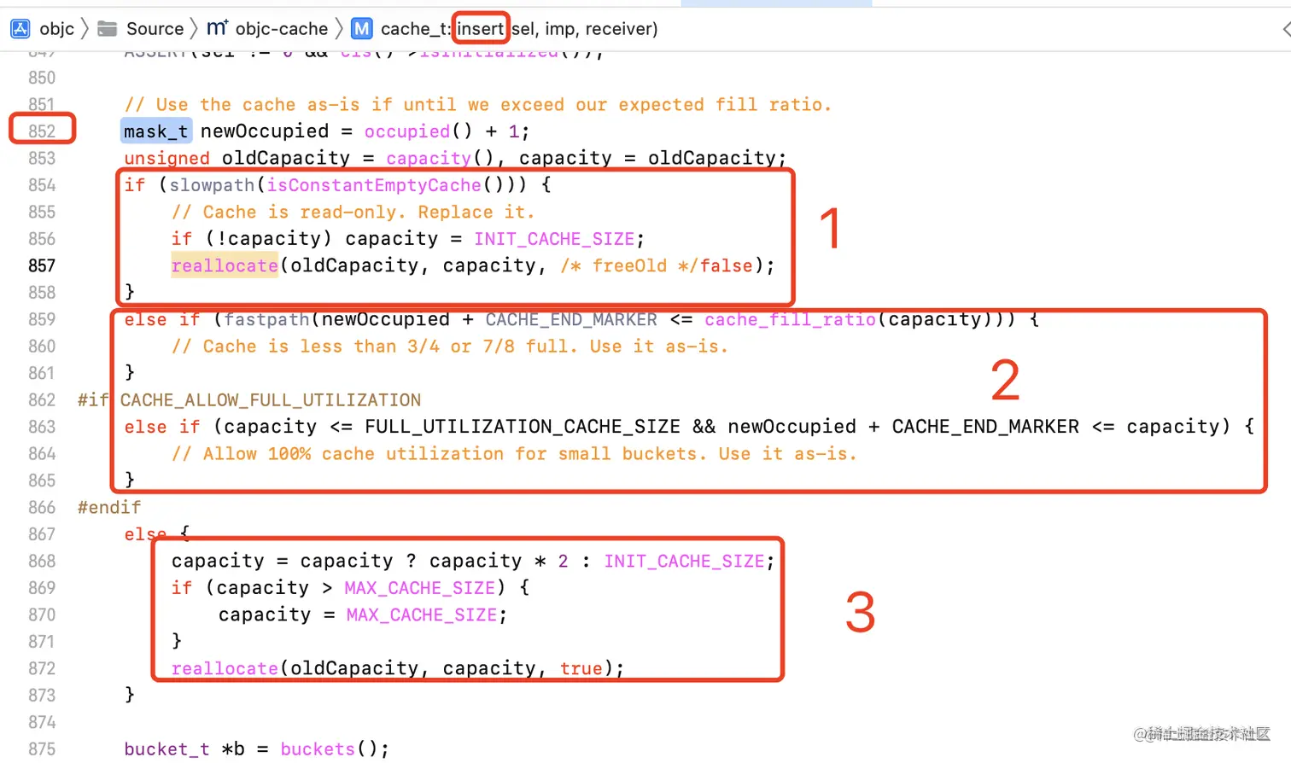Click line number 875 in the gutter
The image size is (1291, 763).
(x=42, y=749)
